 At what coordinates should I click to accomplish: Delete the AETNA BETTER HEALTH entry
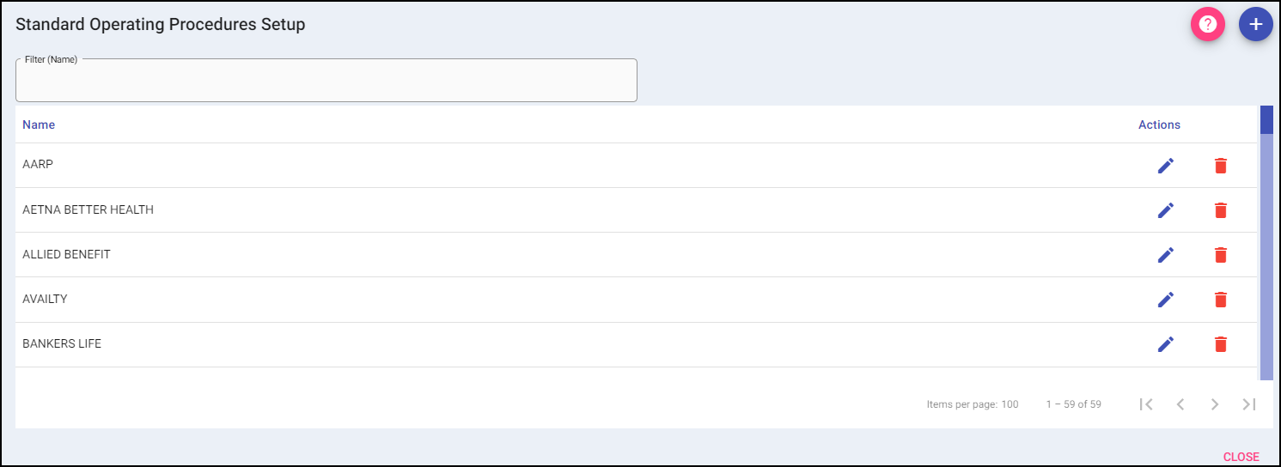tap(1220, 210)
